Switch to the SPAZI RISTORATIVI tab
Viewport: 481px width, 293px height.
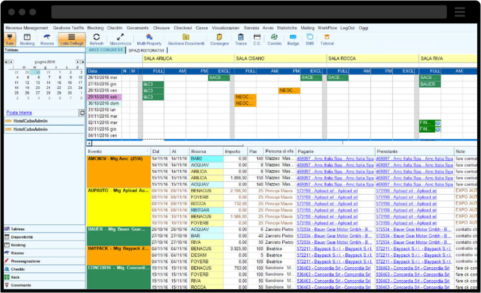coord(147,50)
